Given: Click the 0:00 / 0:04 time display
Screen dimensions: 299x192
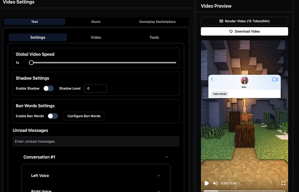Looking at the screenshot, I should point(229,183).
